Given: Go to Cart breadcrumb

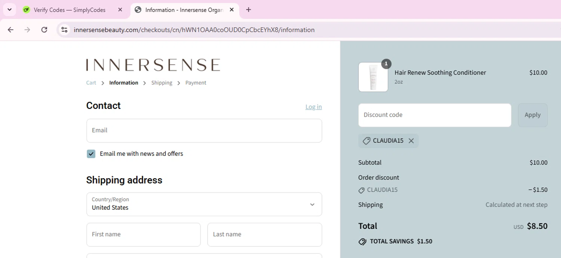Looking at the screenshot, I should tap(91, 83).
